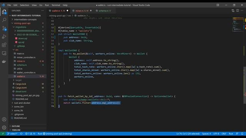Switch to miner.rs editor tab

82,11
